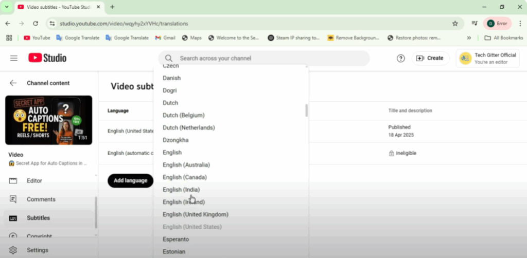Open Editor in the sidebar
This screenshot has width=527, height=258.
point(34,181)
